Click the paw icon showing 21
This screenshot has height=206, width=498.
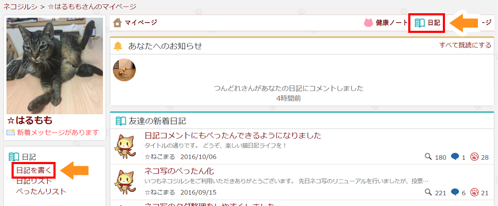pos(474,192)
